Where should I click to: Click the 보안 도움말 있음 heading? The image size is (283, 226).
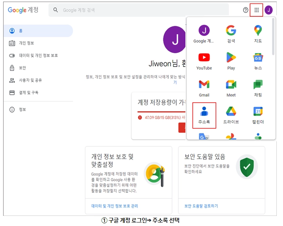[205, 157]
